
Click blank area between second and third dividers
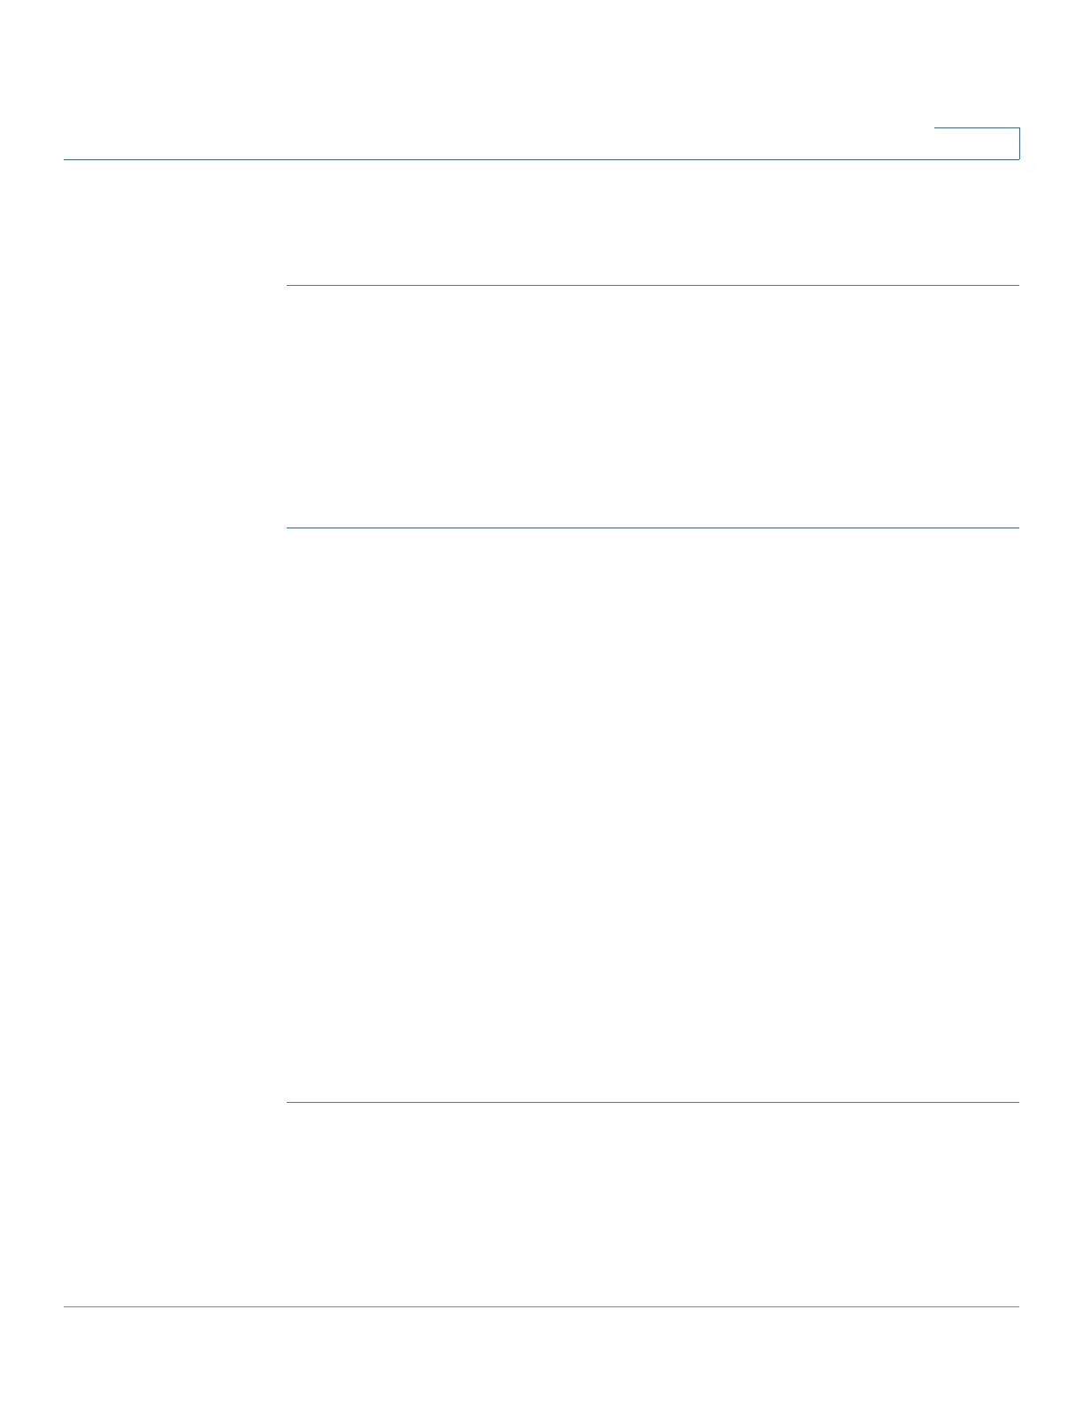click(653, 814)
